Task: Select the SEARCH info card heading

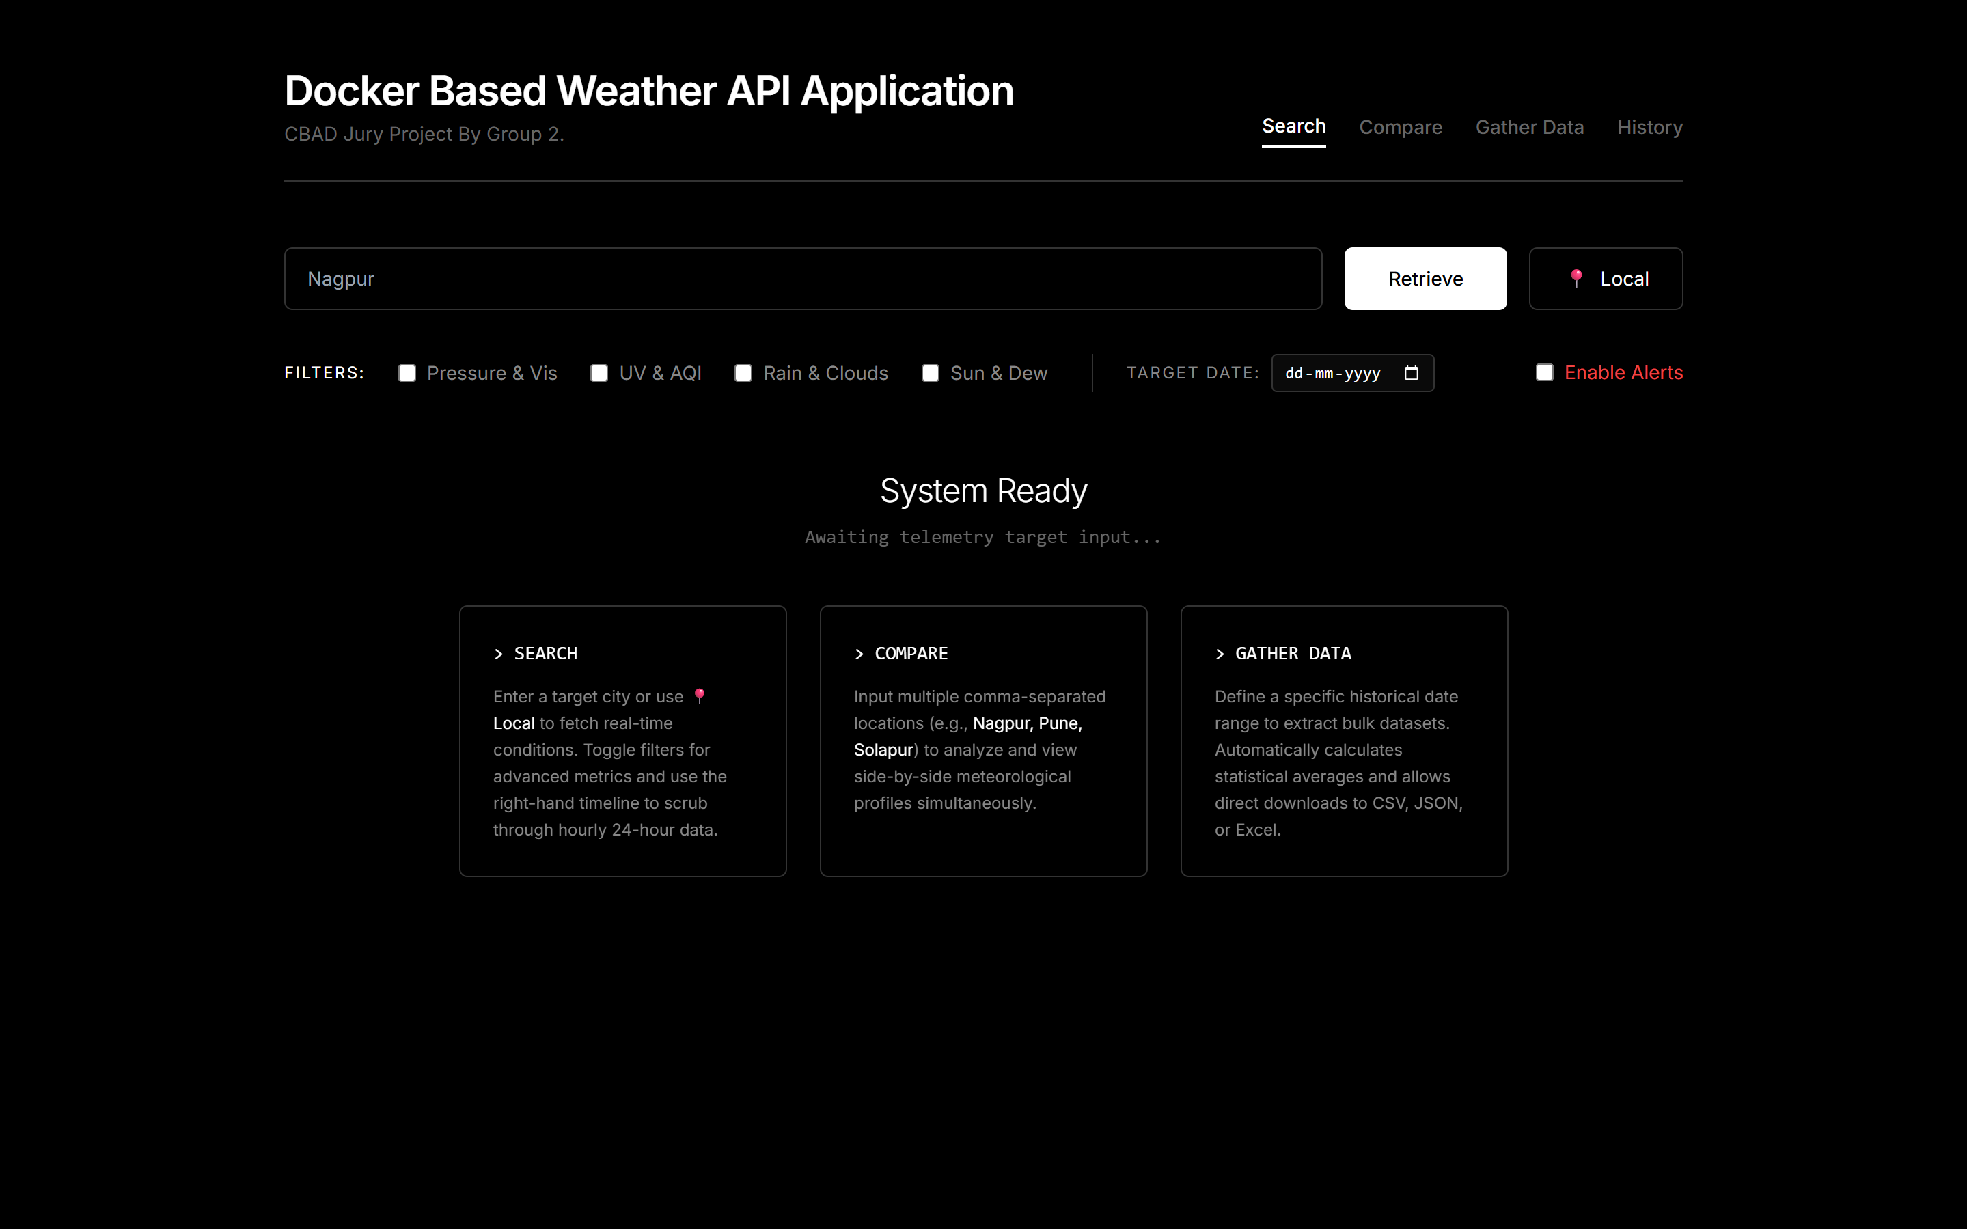Action: (x=536, y=654)
